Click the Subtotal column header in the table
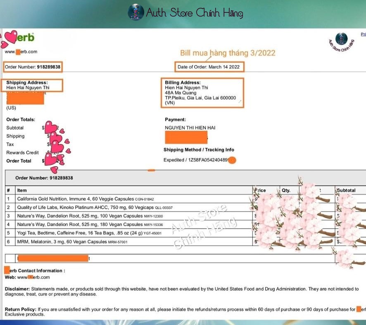 click(346, 191)
